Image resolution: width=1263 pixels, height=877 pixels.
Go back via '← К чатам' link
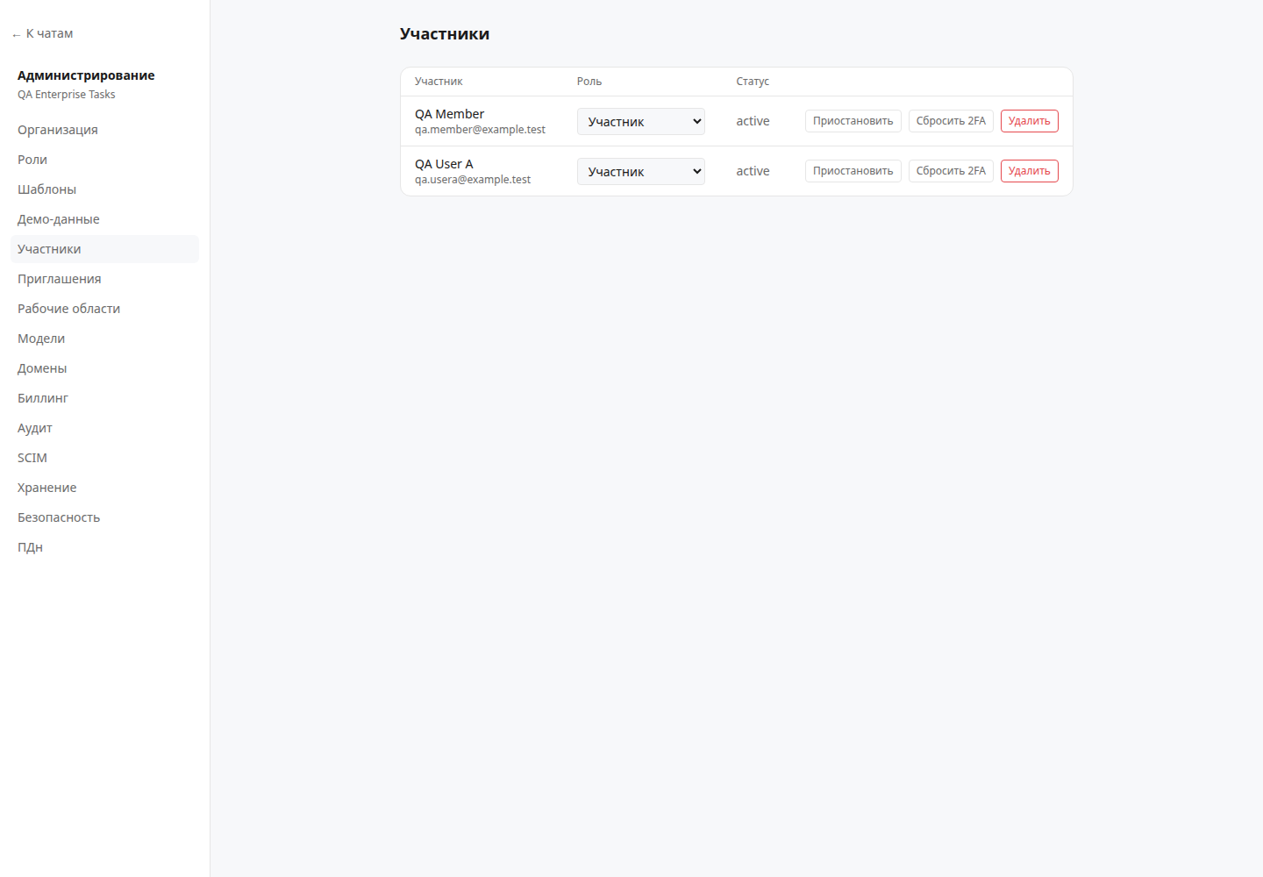pyautogui.click(x=42, y=33)
